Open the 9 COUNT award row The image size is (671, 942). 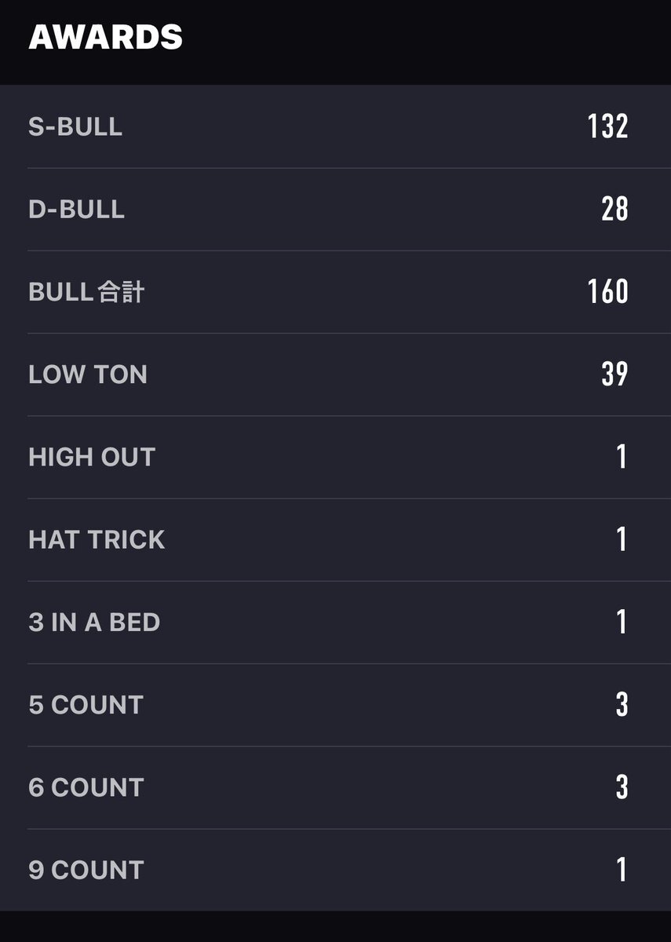pyautogui.click(x=335, y=870)
